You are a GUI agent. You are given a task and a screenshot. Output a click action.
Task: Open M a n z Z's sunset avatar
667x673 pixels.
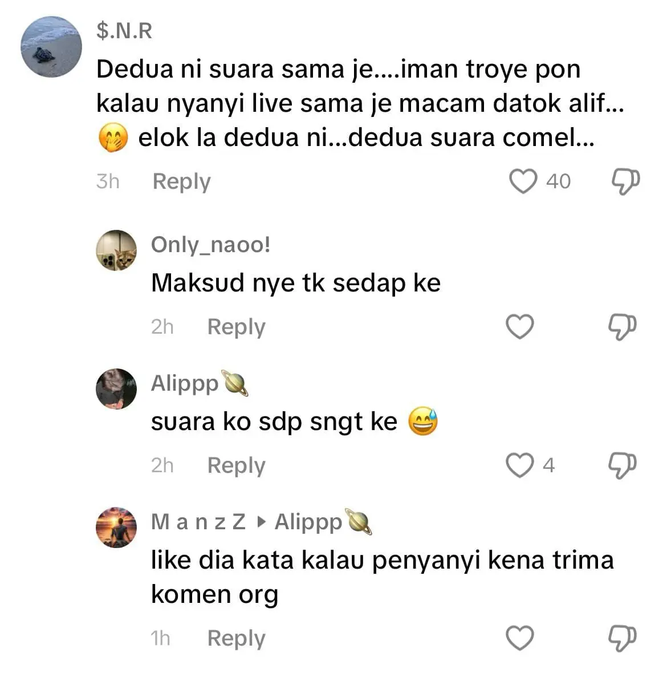point(116,528)
